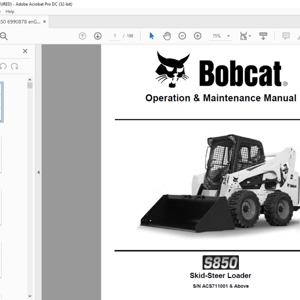Close the 6990878 enG document tab
The height and width of the screenshot is (300, 300).
[x=45, y=22]
